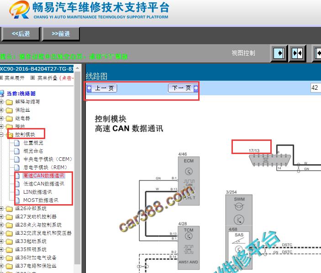Expand the 组26冷却系统 tree node

pos(1,208)
